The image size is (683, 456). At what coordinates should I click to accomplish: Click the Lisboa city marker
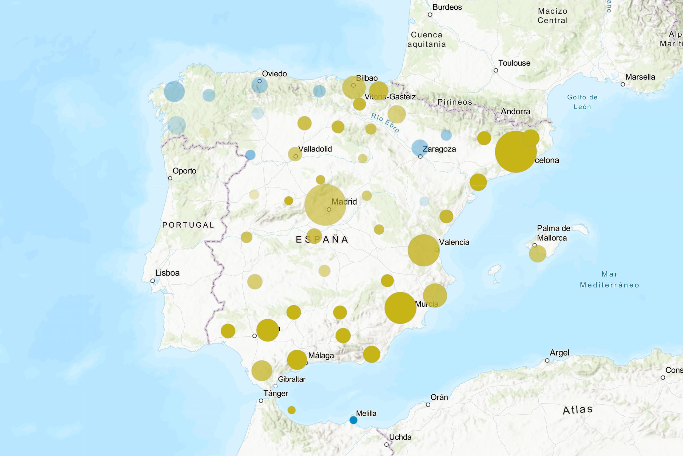tap(152, 281)
